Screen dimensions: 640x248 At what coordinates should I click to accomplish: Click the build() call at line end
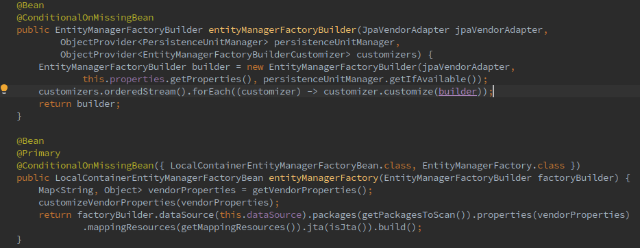click(395, 227)
